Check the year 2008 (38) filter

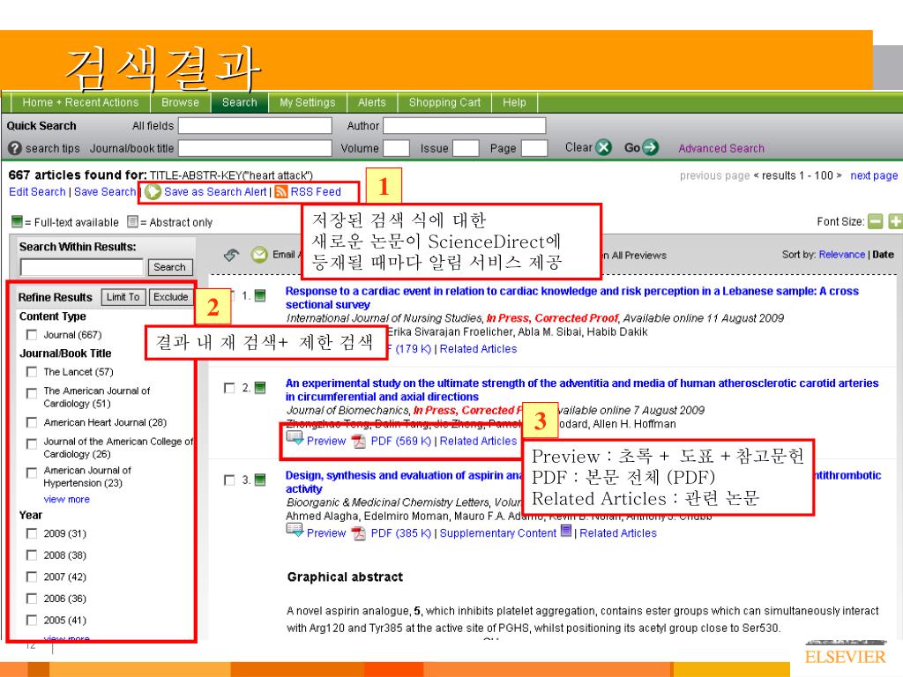tap(32, 555)
